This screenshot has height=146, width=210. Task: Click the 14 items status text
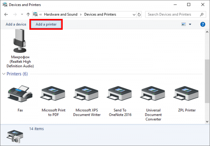(x=36, y=129)
